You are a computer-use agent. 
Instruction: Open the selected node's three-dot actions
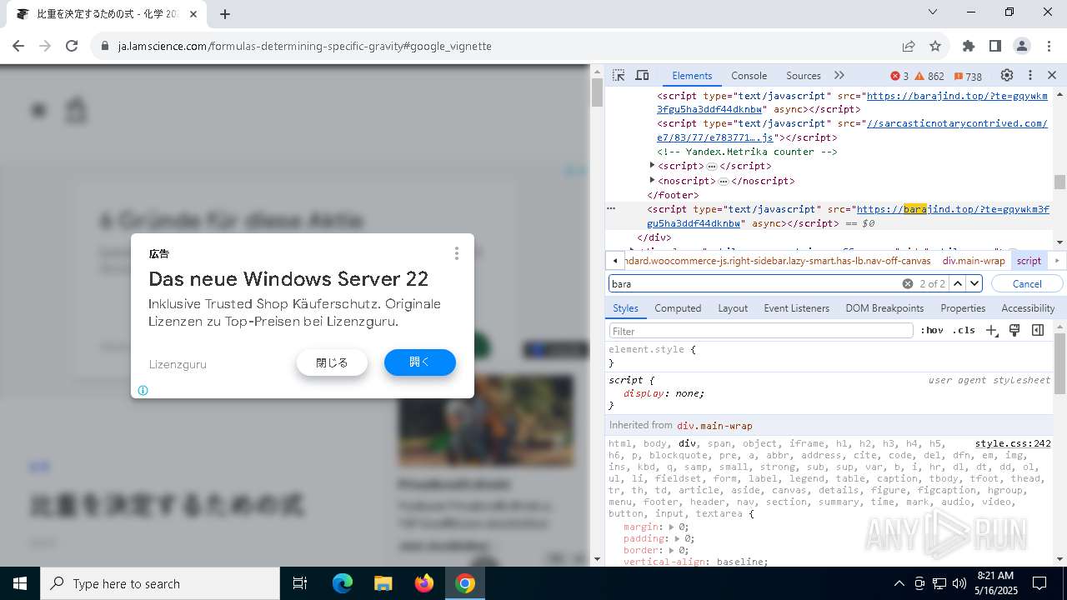click(x=611, y=209)
